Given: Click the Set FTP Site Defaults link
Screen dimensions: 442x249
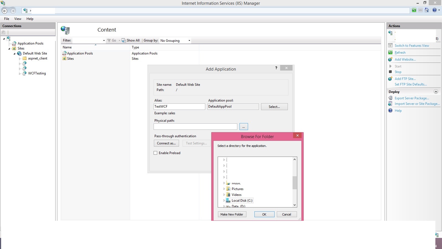Looking at the screenshot, I should tap(411, 84).
